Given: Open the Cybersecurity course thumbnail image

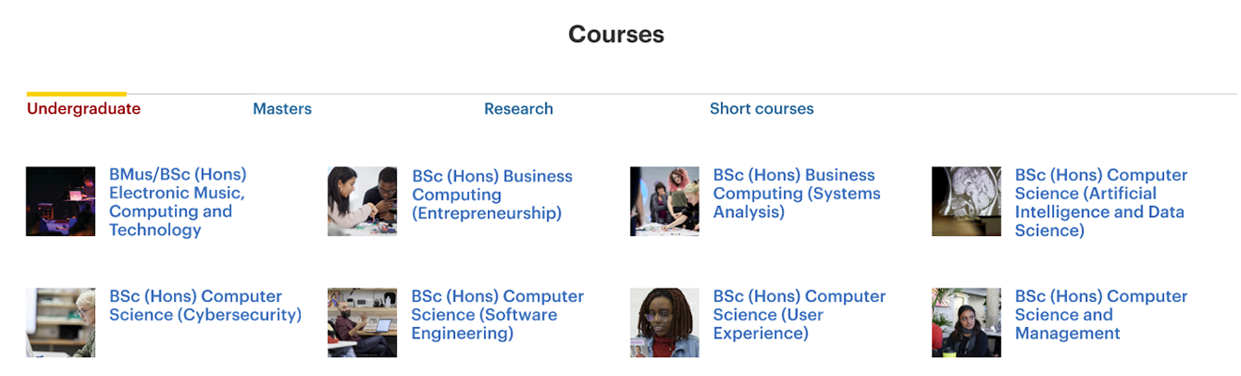Looking at the screenshot, I should coord(61,322).
